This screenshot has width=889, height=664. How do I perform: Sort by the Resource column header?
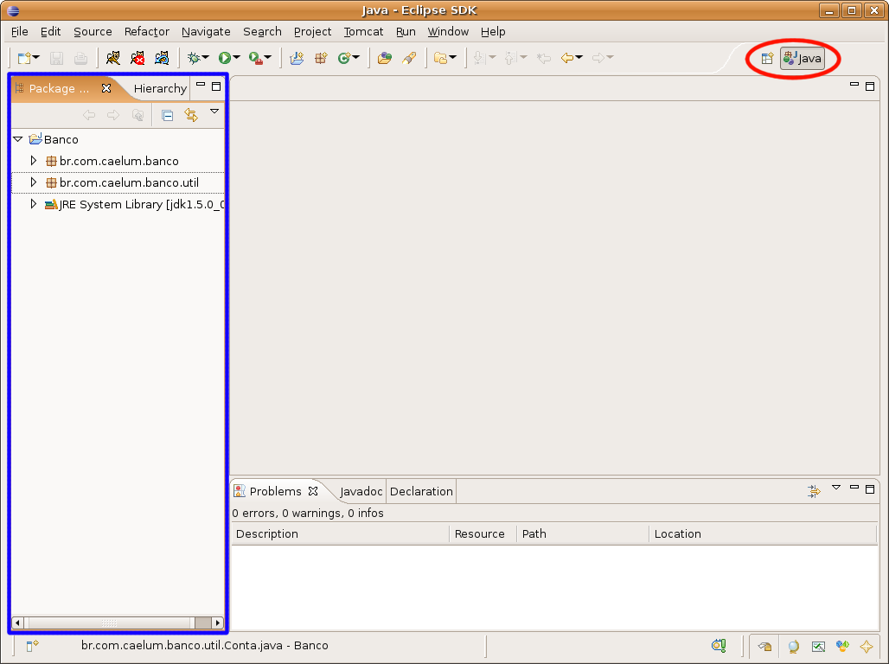(x=483, y=534)
